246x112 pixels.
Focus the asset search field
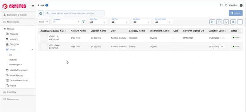coord(75,13)
